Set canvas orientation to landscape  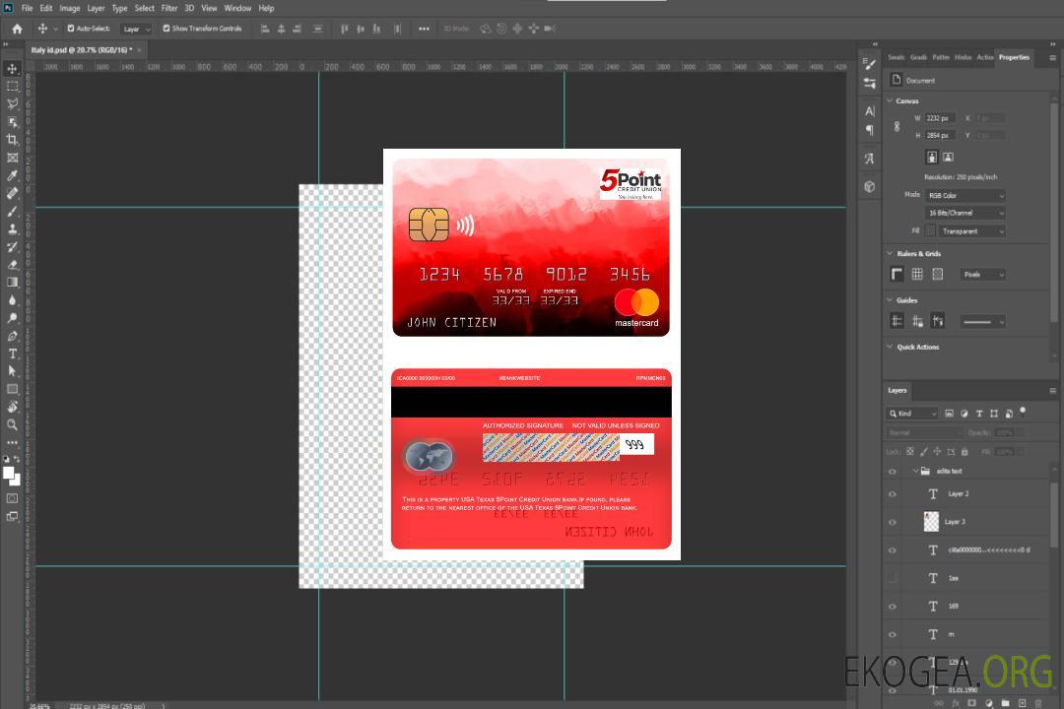[948, 158]
